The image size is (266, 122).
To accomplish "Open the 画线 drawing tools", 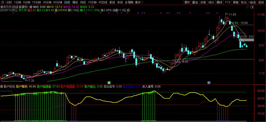I will coord(220,2).
